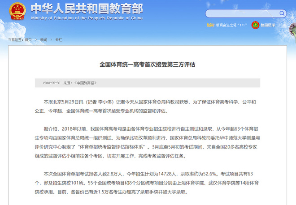Click the 当前位置 label

16,39
